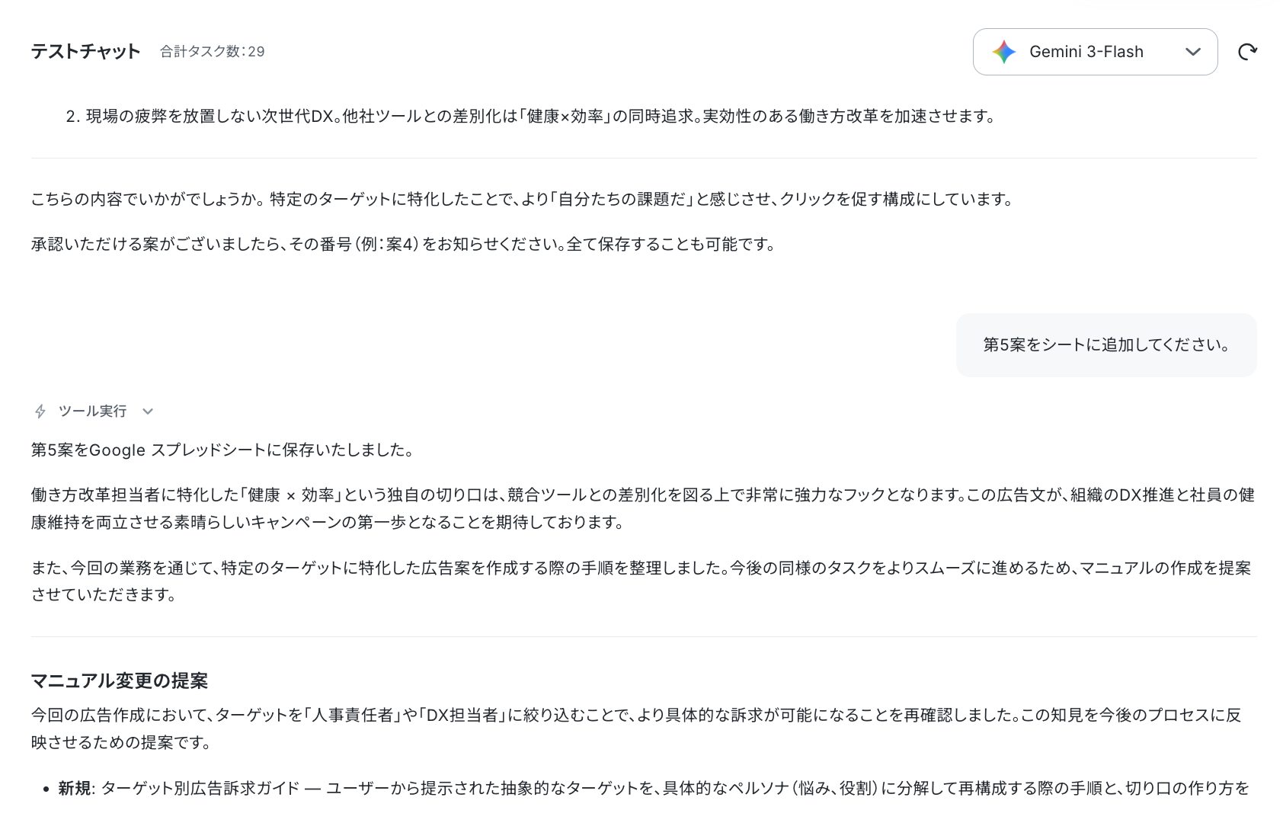Click the chevron in the model selector

pos(1193,52)
